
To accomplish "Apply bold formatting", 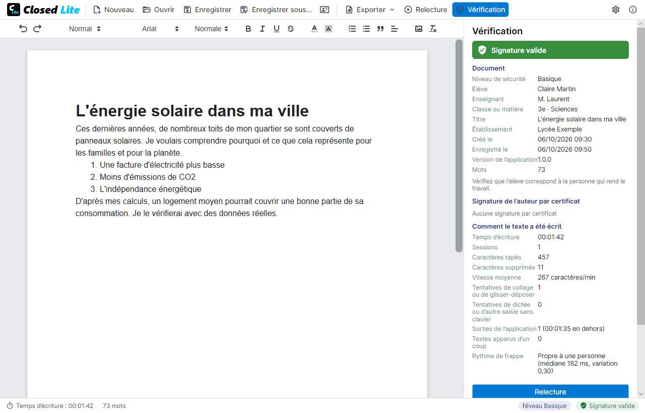I will 248,29.
